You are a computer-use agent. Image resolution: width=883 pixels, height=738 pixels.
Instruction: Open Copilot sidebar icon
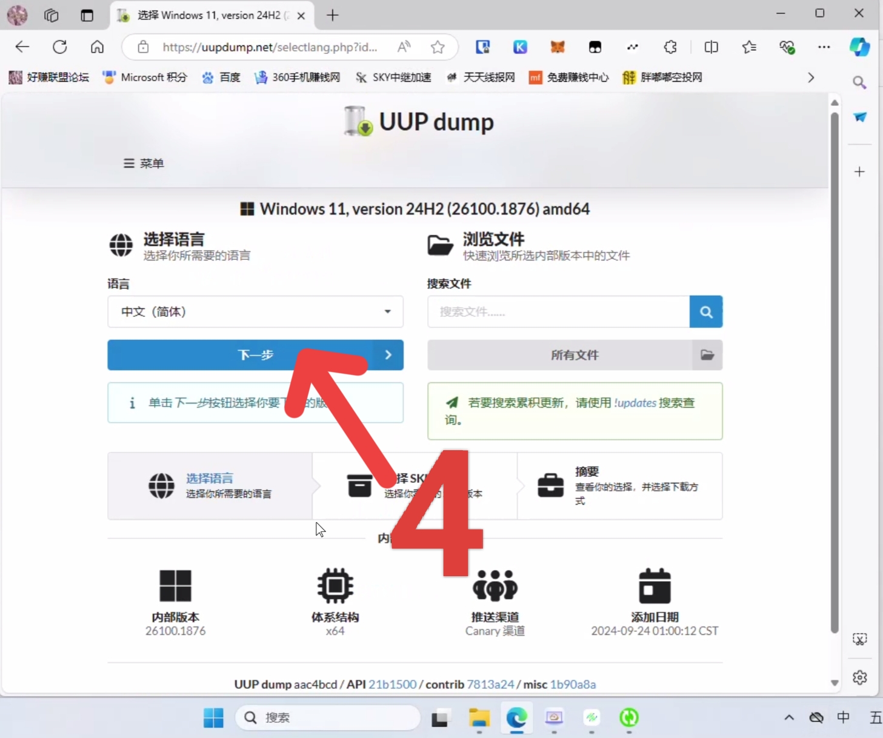(x=859, y=47)
